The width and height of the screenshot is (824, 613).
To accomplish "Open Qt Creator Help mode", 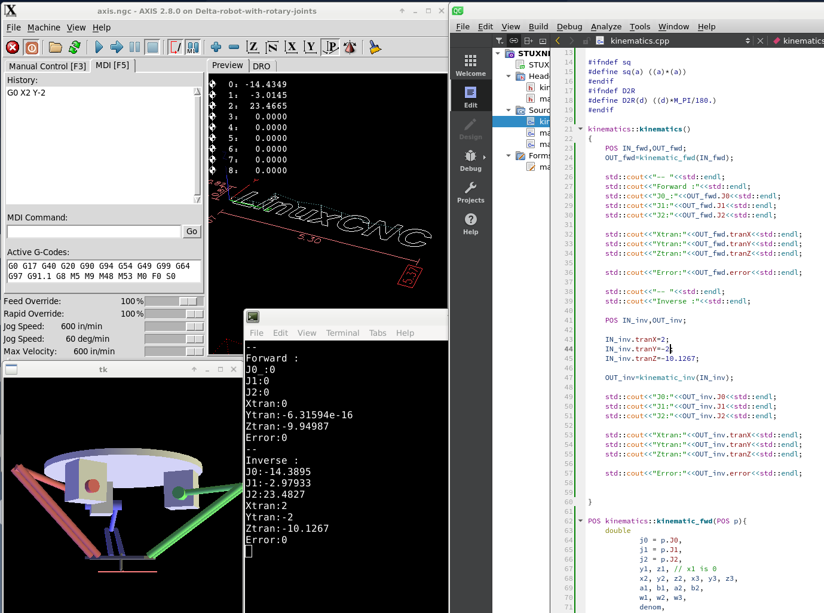I will click(x=471, y=223).
